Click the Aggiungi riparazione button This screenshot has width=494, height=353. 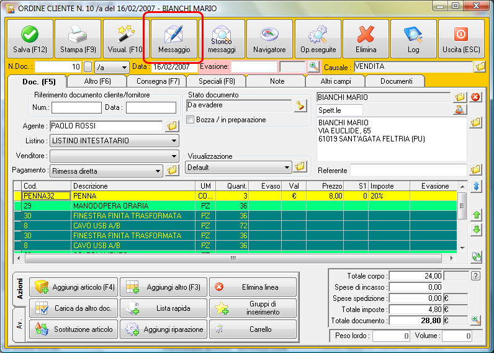163,329
